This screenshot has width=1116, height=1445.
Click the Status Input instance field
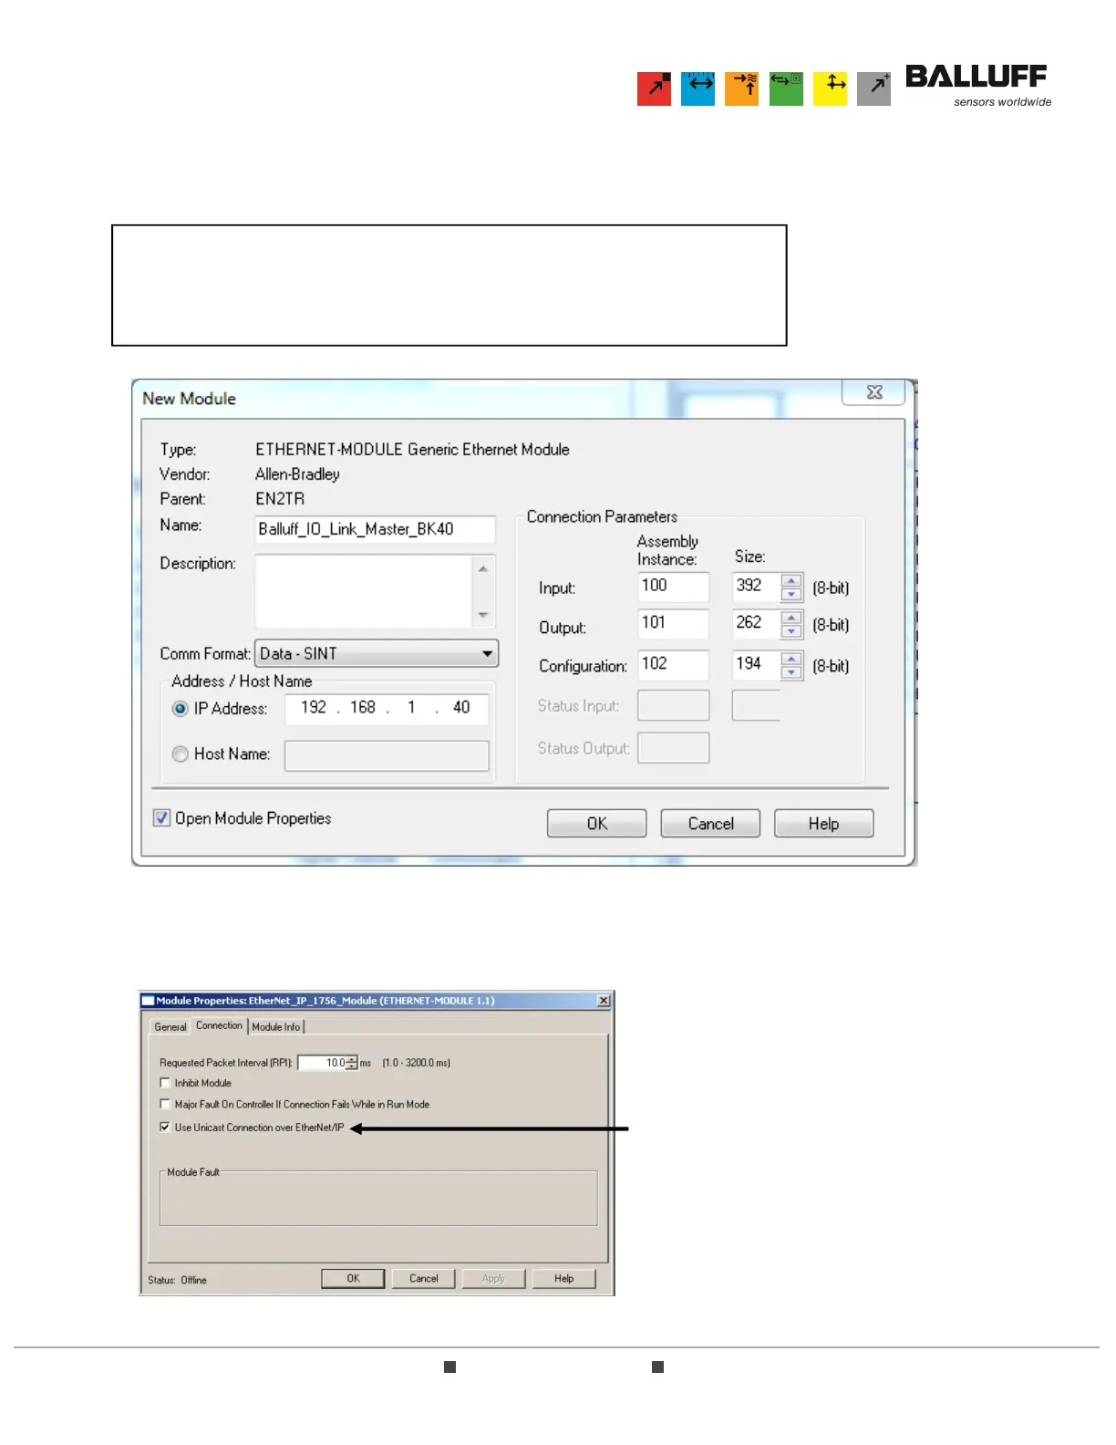click(673, 705)
